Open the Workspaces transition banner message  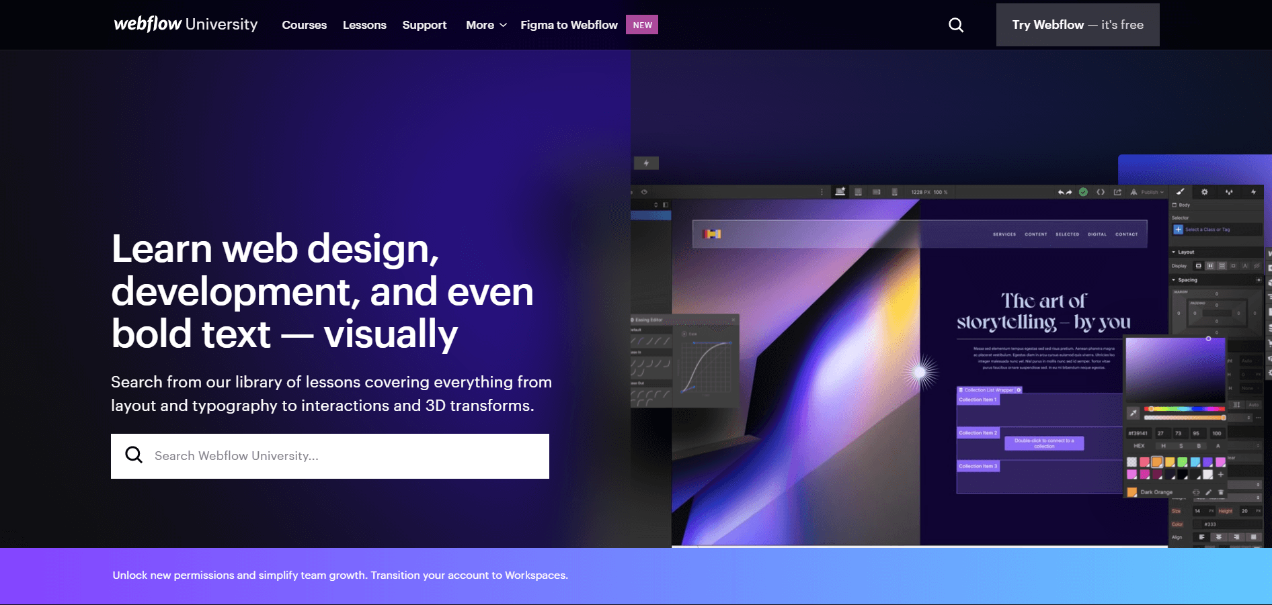click(340, 575)
